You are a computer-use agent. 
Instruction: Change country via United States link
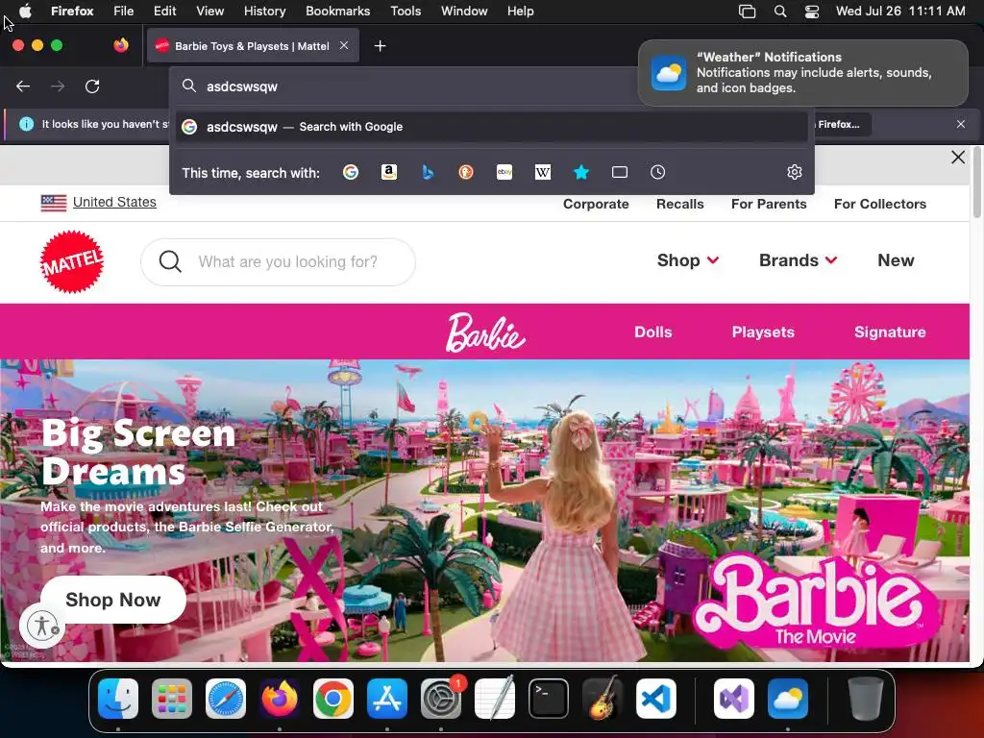point(114,202)
